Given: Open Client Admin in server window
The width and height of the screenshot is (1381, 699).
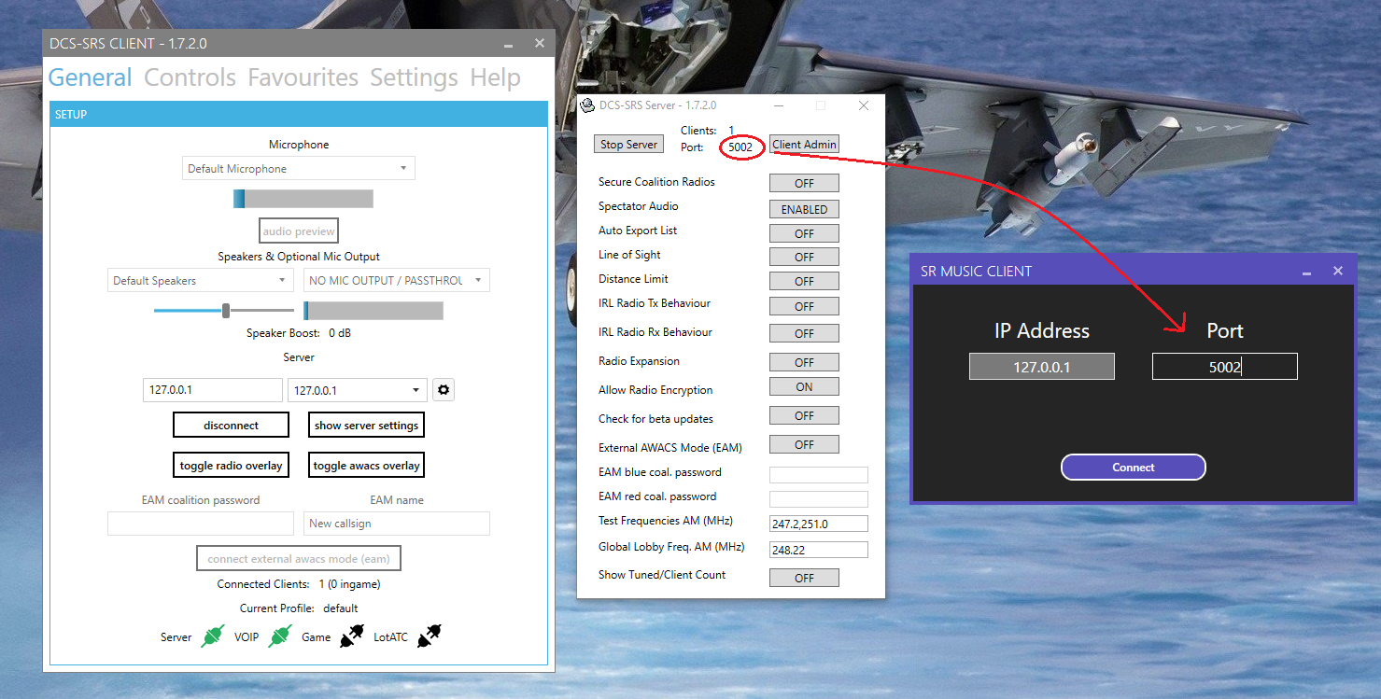Looking at the screenshot, I should [804, 145].
